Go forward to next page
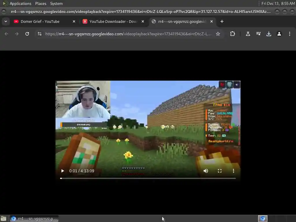Screen dimensions: 296x222 coord(17,34)
